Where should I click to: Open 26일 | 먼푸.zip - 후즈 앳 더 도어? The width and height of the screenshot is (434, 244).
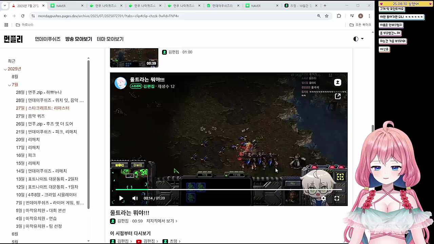pyautogui.click(x=44, y=124)
